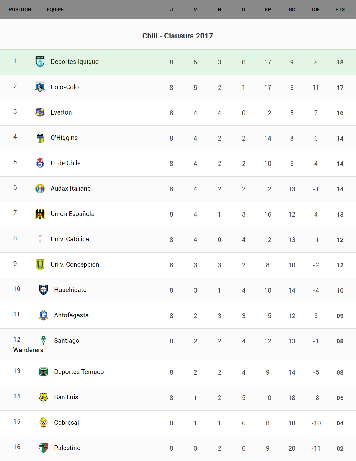Open the Univ. Católica team name

tap(70, 239)
